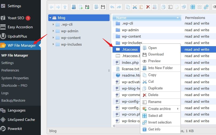Choose Rename in the context menu
The height and width of the screenshot is (135, 216).
(160, 102)
